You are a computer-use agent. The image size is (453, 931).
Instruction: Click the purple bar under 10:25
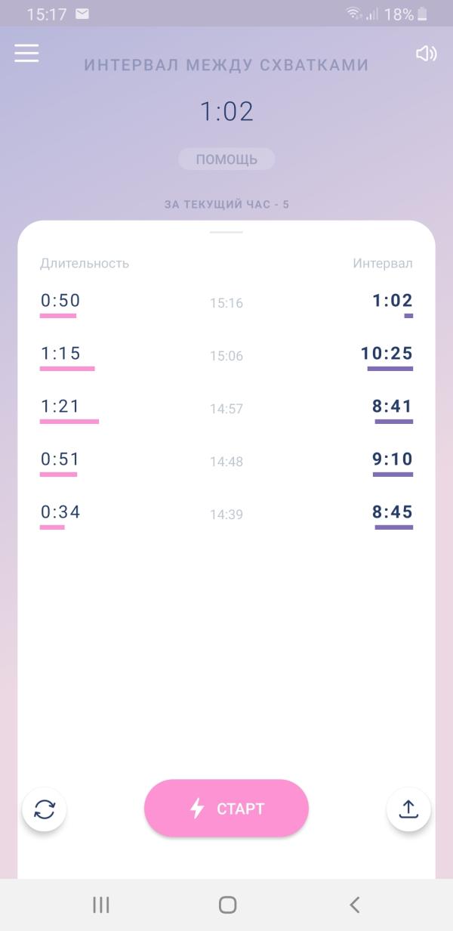click(x=390, y=369)
